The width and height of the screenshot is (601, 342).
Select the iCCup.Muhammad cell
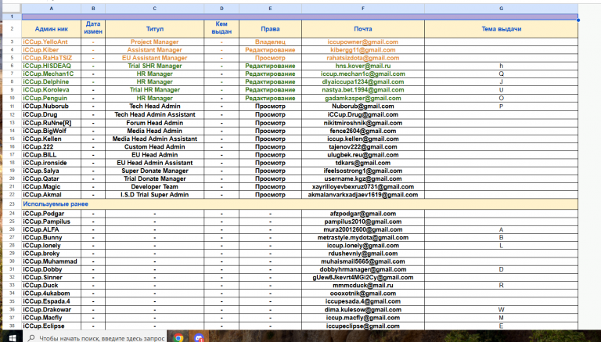click(52, 261)
